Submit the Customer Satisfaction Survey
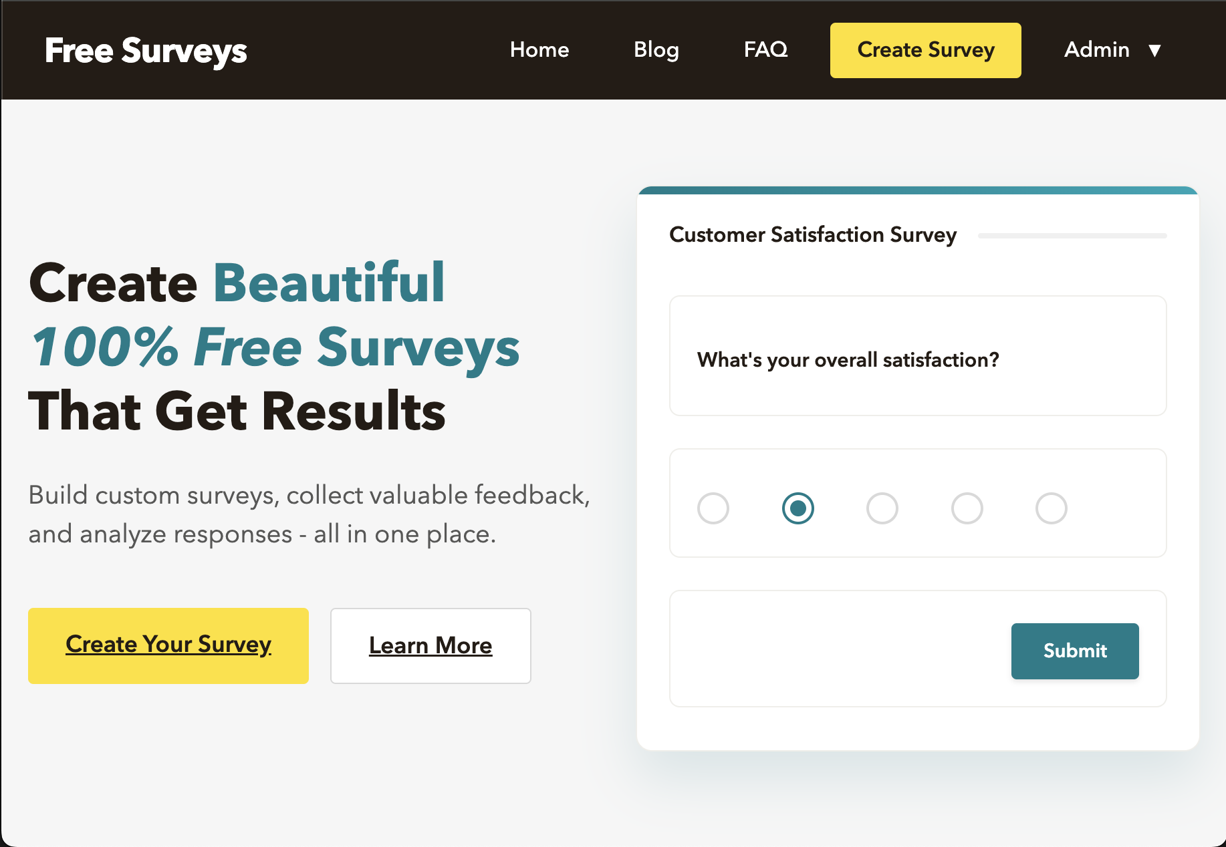 pyautogui.click(x=1074, y=651)
